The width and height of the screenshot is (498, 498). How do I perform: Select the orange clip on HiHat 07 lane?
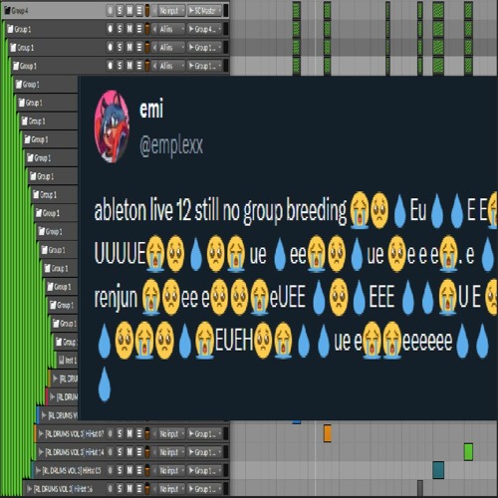click(x=328, y=433)
